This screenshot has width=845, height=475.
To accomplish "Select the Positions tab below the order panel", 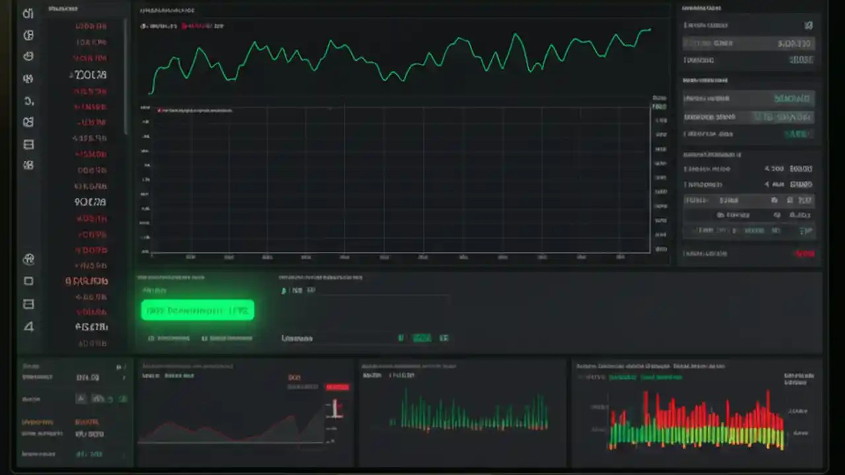I will pyautogui.click(x=170, y=338).
